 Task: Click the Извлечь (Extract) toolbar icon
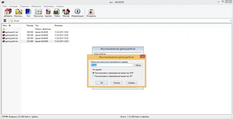pyautogui.click(x=19, y=13)
